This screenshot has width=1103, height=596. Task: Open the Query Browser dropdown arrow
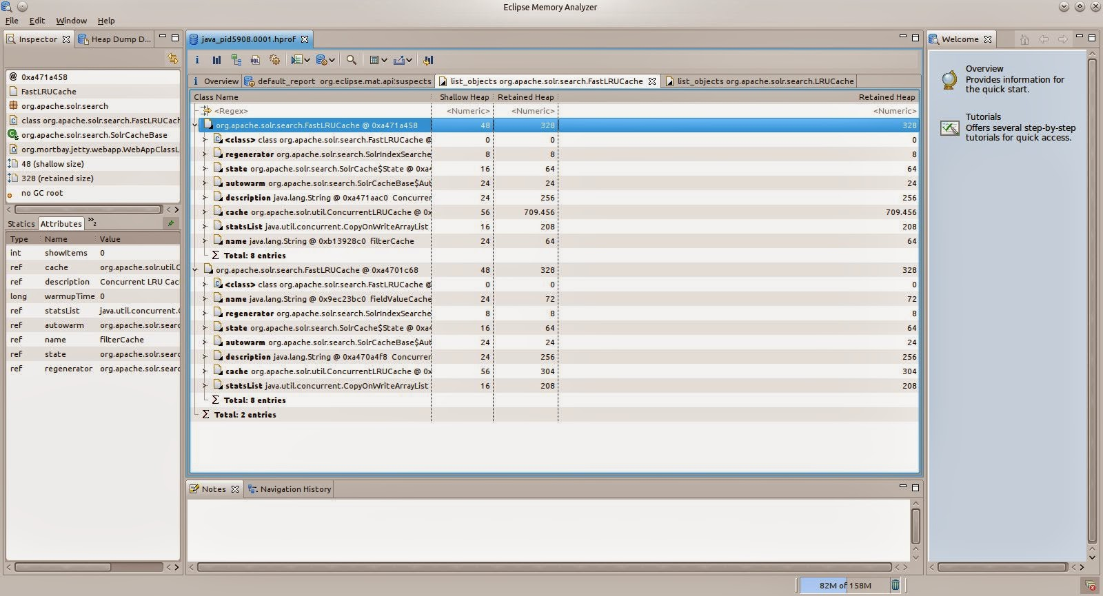tap(332, 61)
